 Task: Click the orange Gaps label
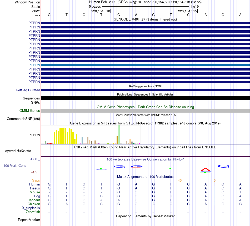[x=36, y=180]
